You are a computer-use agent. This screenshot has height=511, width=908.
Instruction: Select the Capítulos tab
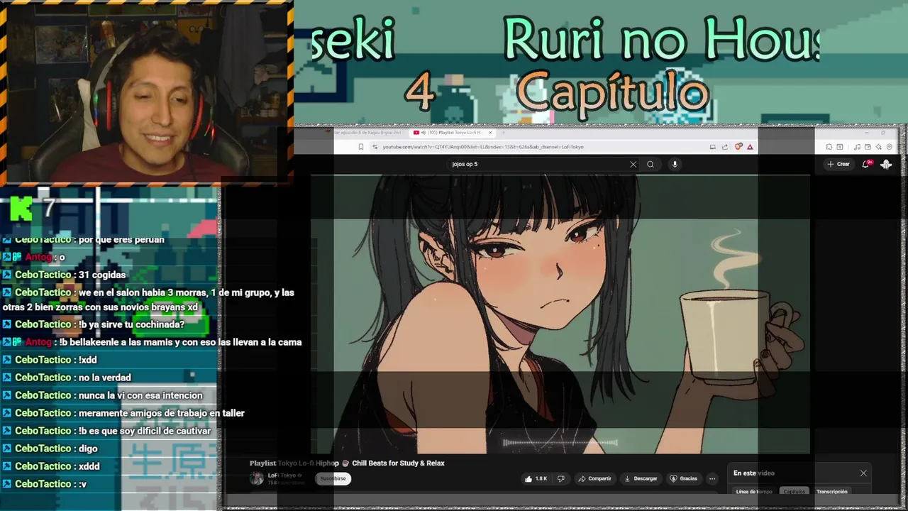click(794, 491)
